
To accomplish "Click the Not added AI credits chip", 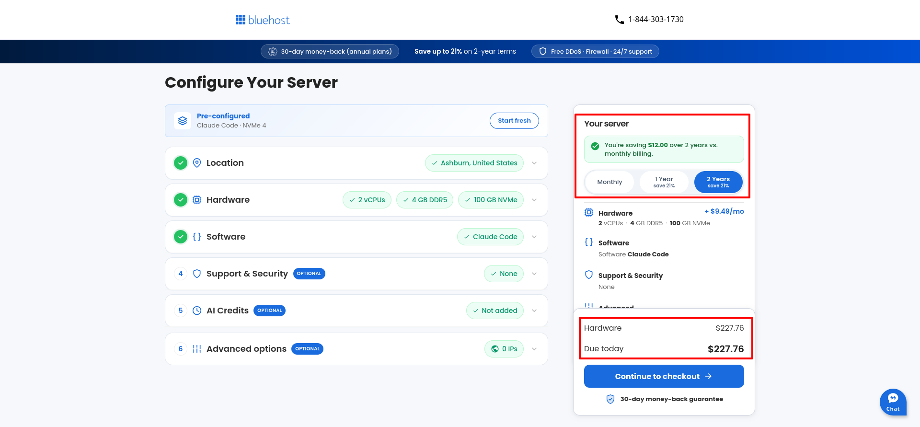I will [x=495, y=311].
